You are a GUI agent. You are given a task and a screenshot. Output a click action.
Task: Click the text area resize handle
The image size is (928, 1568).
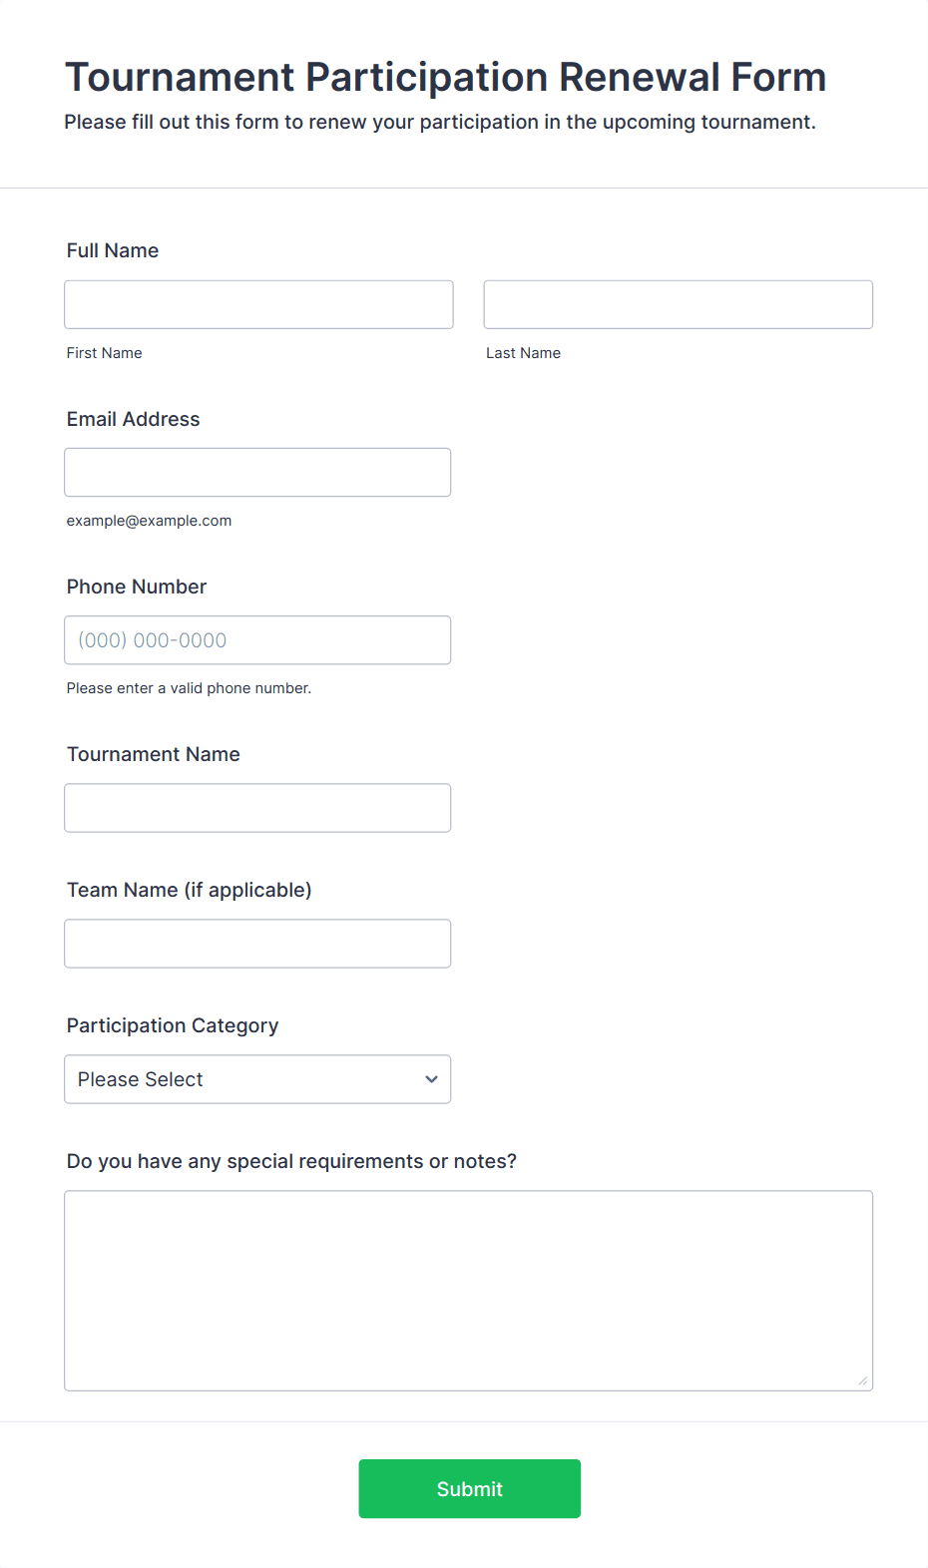click(x=863, y=1380)
